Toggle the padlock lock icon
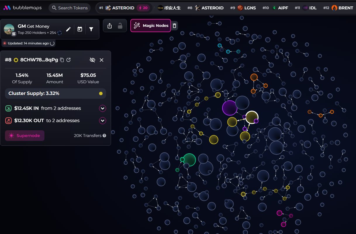 120,26
